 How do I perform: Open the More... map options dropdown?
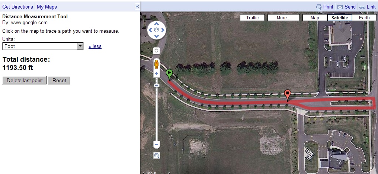pyautogui.click(x=283, y=17)
